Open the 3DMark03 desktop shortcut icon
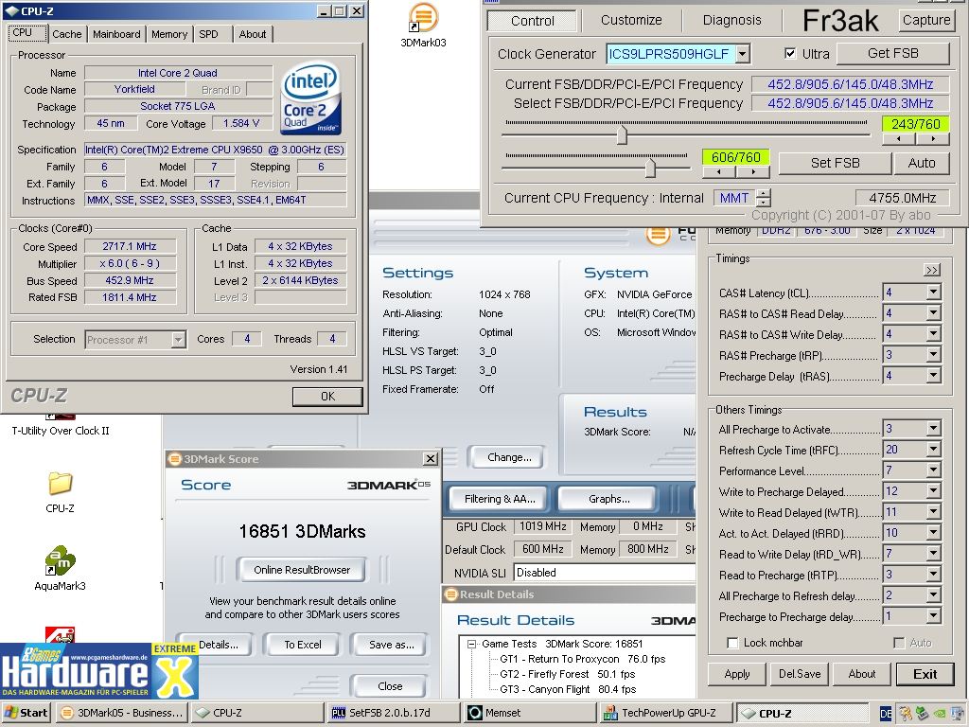Image resolution: width=969 pixels, height=727 pixels. tap(423, 19)
